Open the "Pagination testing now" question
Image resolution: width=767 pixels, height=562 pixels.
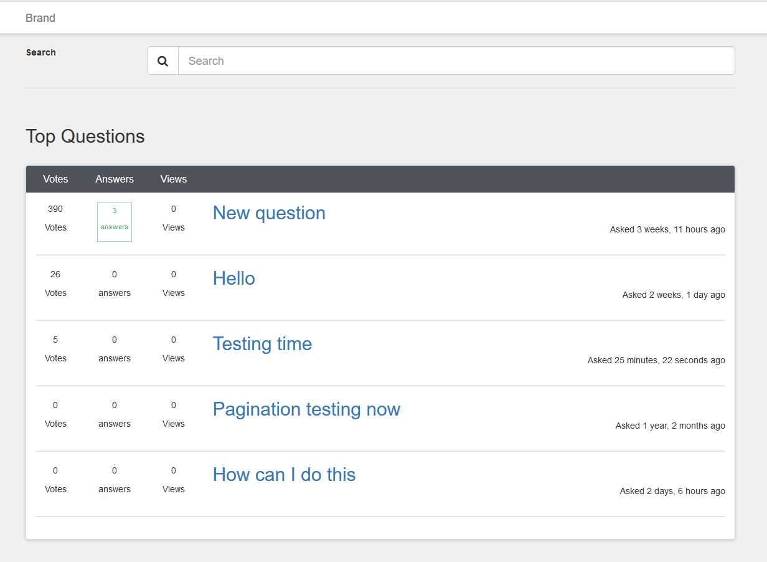click(306, 409)
